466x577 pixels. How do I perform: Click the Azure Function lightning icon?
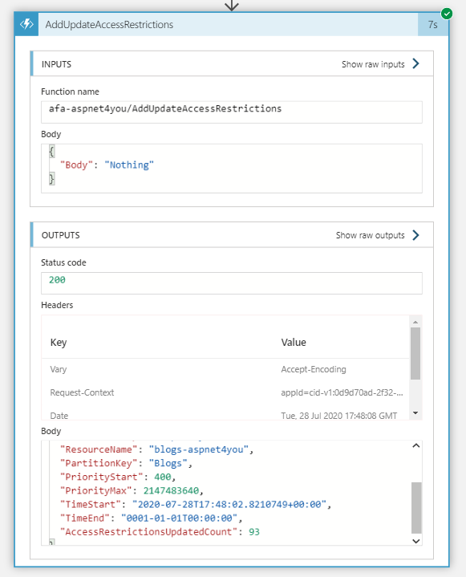26,24
